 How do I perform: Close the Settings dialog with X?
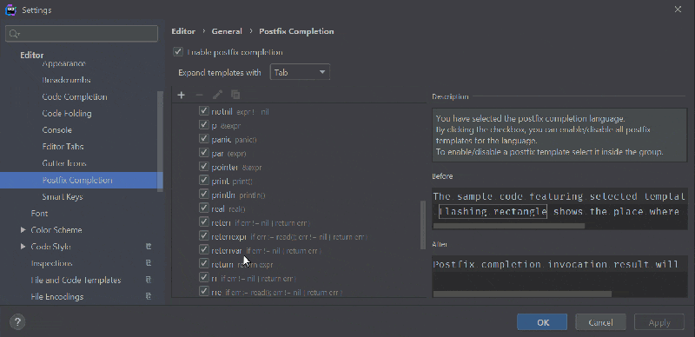(678, 10)
